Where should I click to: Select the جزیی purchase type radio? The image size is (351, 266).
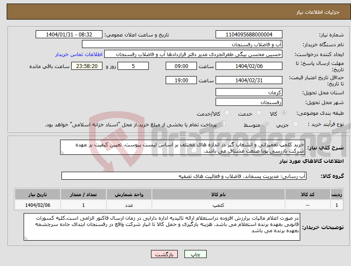tap(295, 124)
